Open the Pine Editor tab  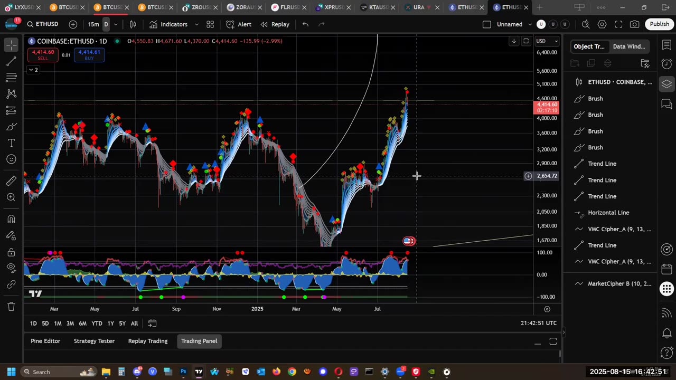pyautogui.click(x=45, y=341)
